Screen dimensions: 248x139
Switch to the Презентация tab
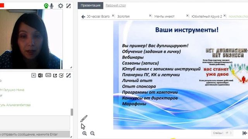[x=90, y=5]
